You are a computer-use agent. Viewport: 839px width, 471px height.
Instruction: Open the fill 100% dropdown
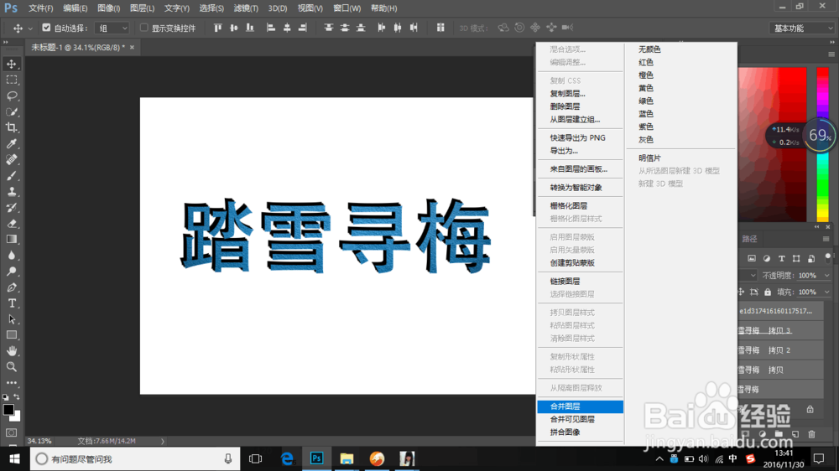pyautogui.click(x=826, y=292)
